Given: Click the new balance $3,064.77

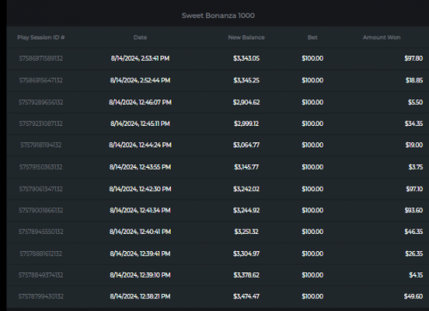Looking at the screenshot, I should coord(246,145).
